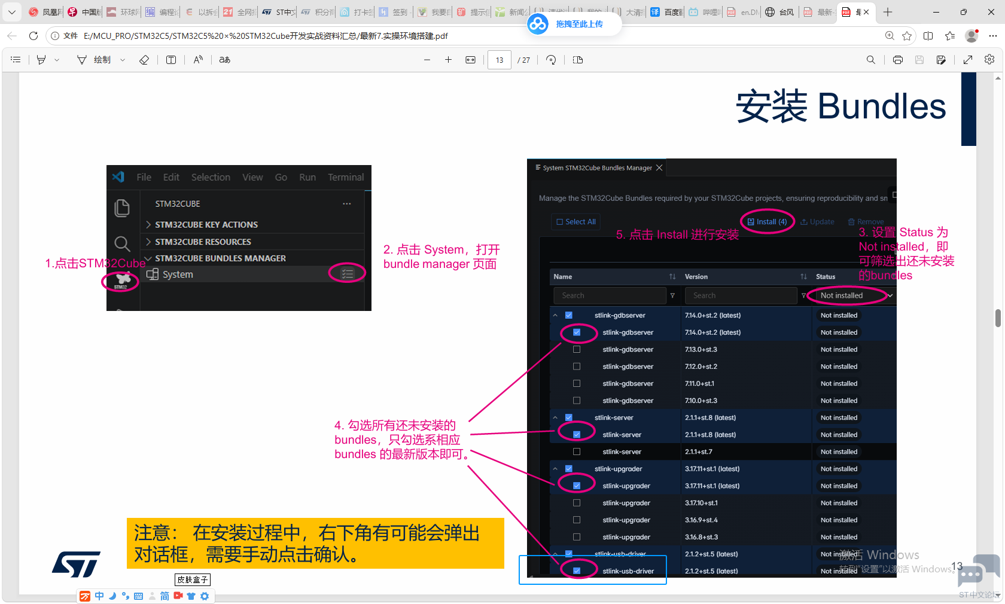Toggle fit-to-width page view
Screen dimensions: 1005x604
tap(471, 60)
